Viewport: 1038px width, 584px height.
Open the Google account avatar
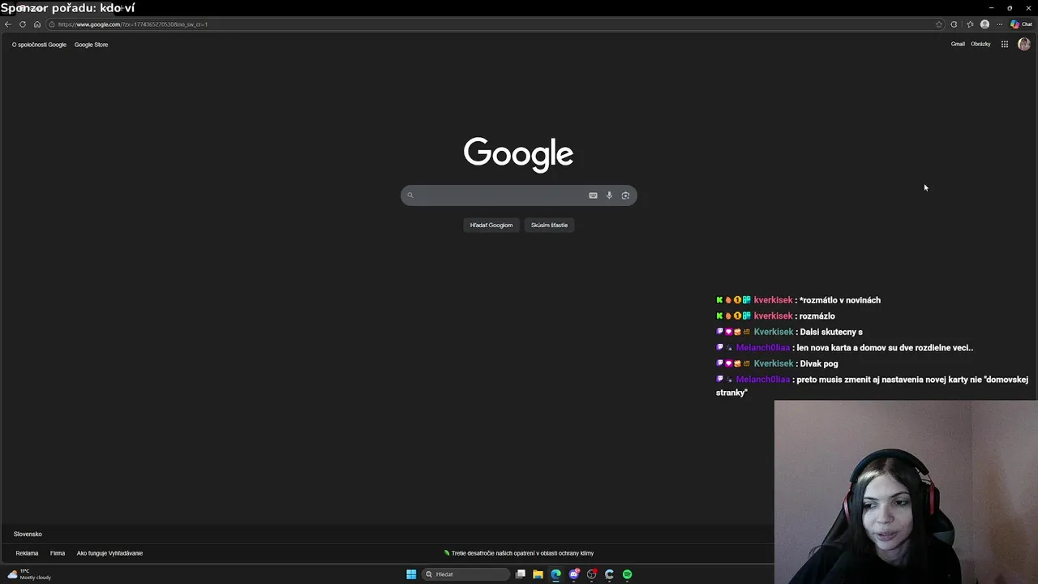[1023, 45]
